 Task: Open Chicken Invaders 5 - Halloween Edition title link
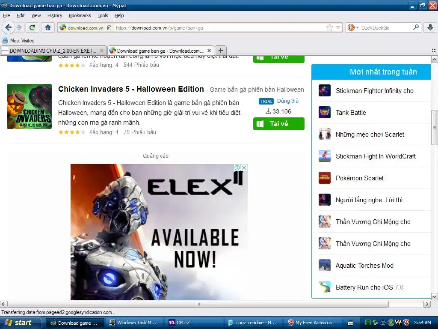click(131, 89)
